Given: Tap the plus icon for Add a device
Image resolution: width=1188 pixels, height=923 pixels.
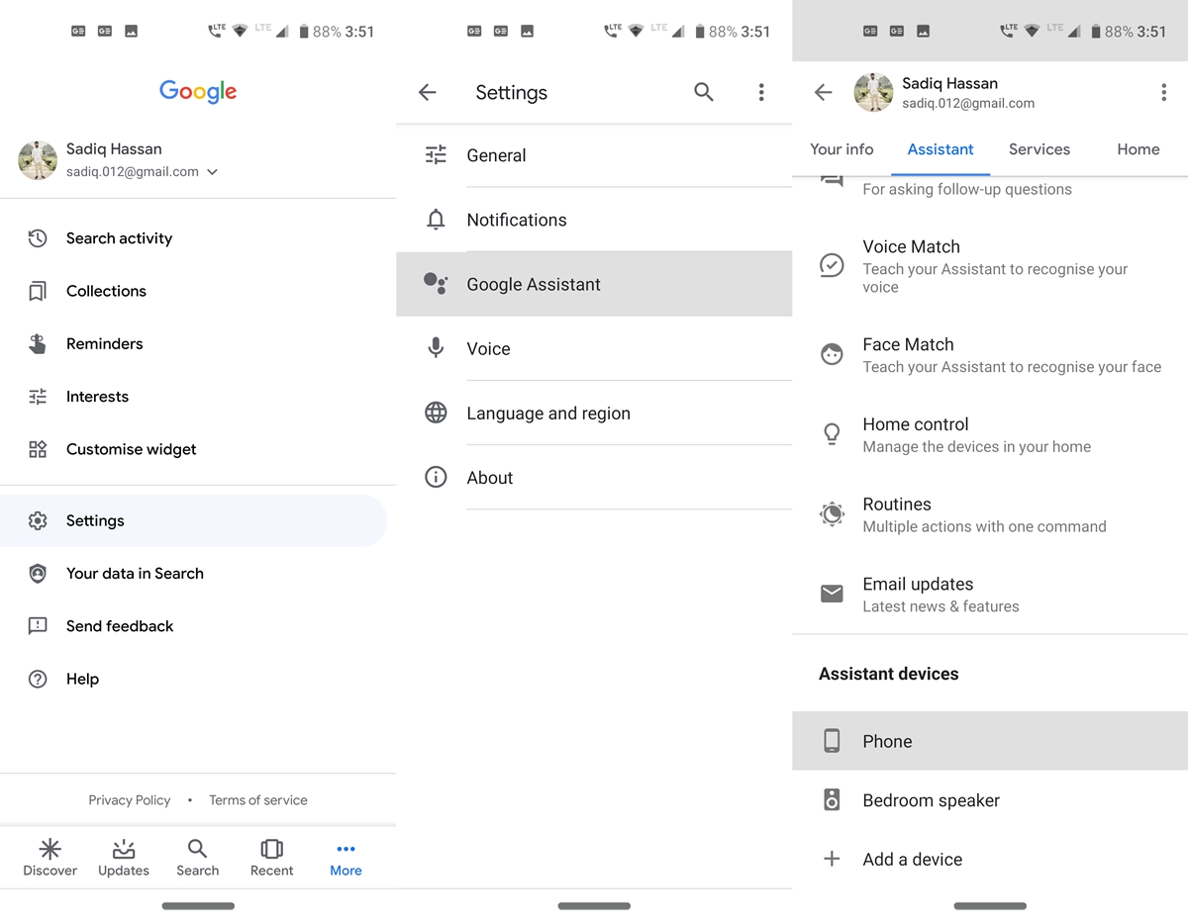Looking at the screenshot, I should tap(832, 859).
